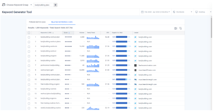Click the plus icon beside bodybuilding plan field
The width and height of the screenshot is (214, 111).
point(55,5)
